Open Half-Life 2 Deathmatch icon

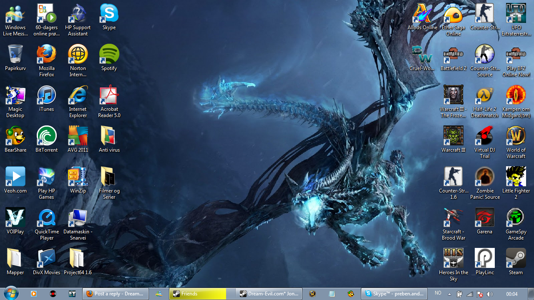click(484, 95)
